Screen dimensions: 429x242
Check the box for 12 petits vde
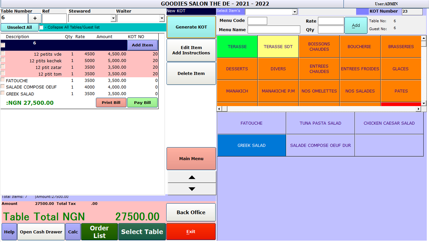click(x=3, y=54)
